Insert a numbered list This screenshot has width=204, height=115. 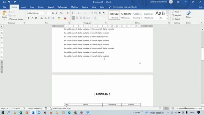tap(79, 13)
